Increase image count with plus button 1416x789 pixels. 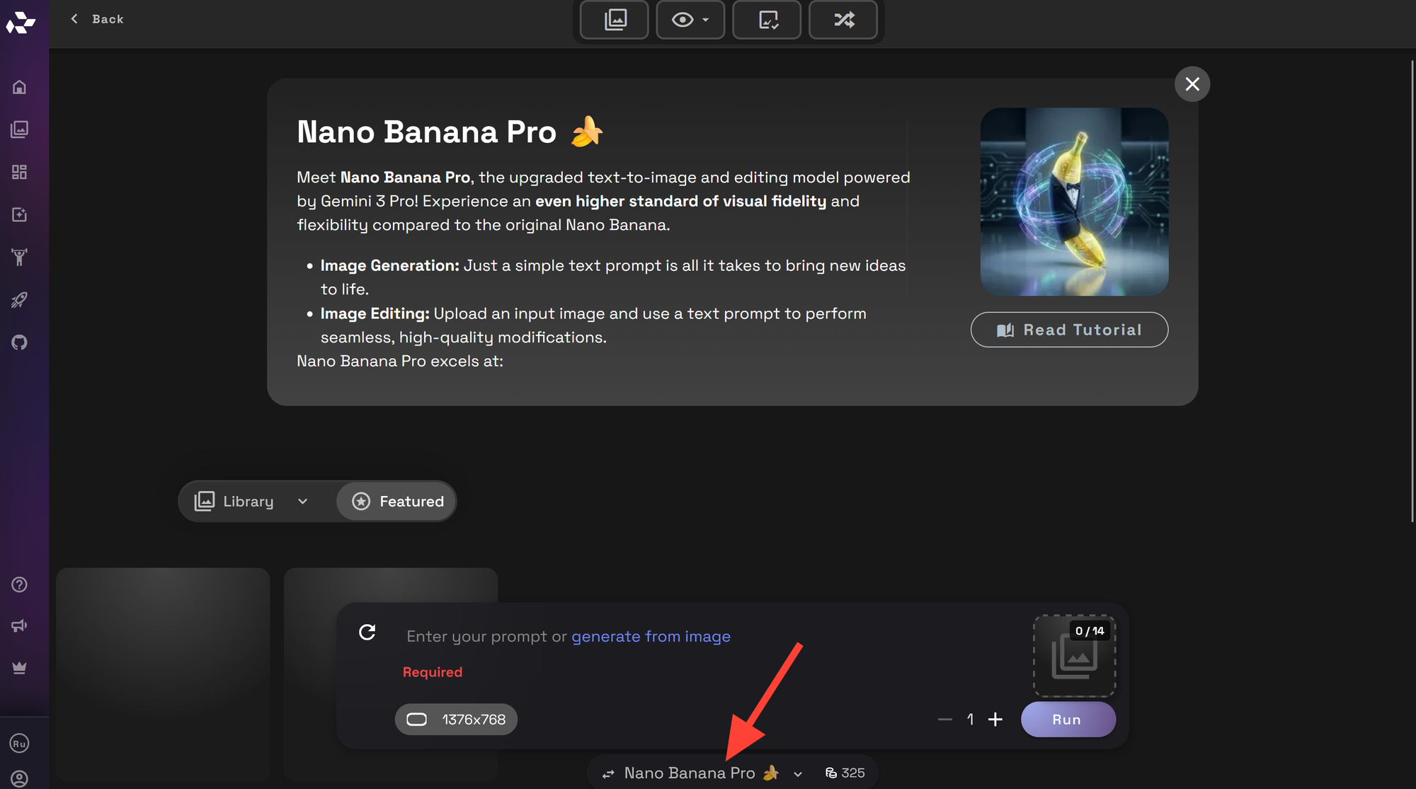point(995,720)
